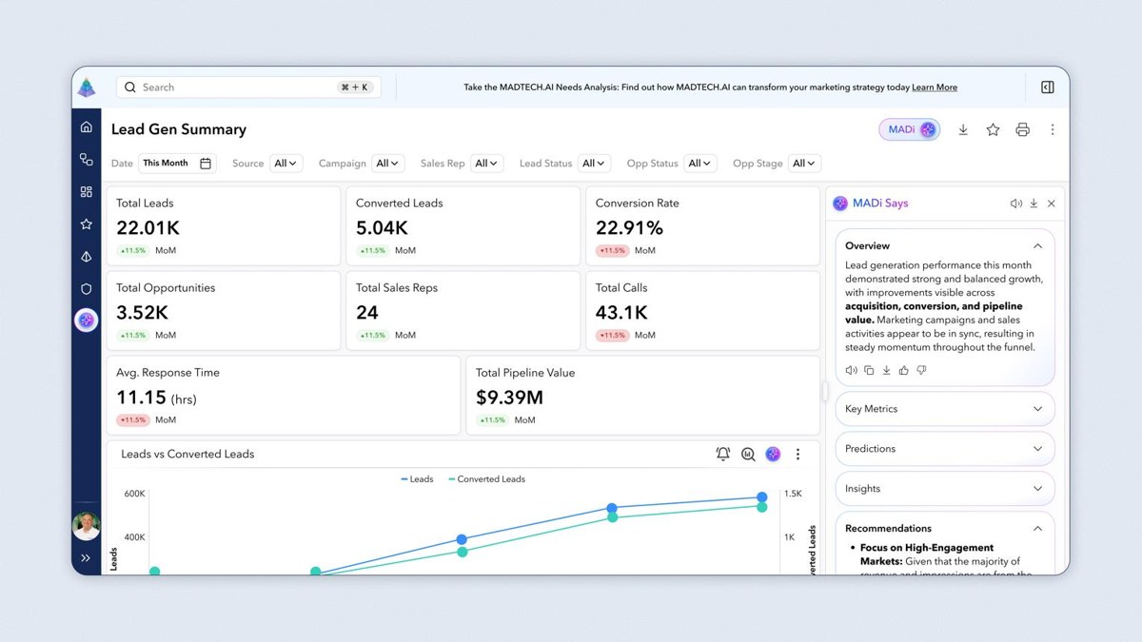1142x642 pixels.
Task: Click the '43.1K' Total Calls value
Action: pyautogui.click(x=621, y=312)
